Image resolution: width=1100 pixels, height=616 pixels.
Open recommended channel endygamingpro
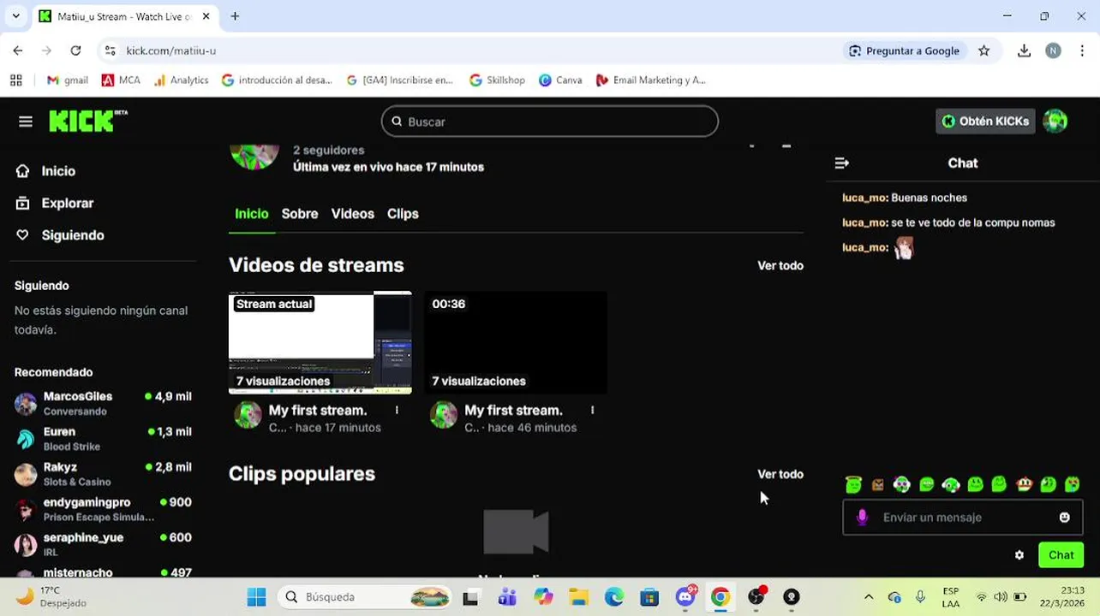coord(103,509)
